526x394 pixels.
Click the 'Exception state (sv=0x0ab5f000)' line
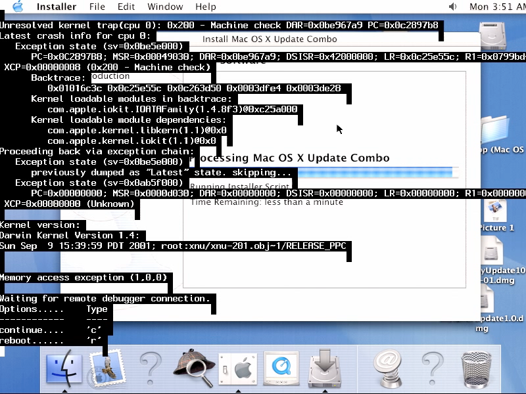[x=99, y=183]
